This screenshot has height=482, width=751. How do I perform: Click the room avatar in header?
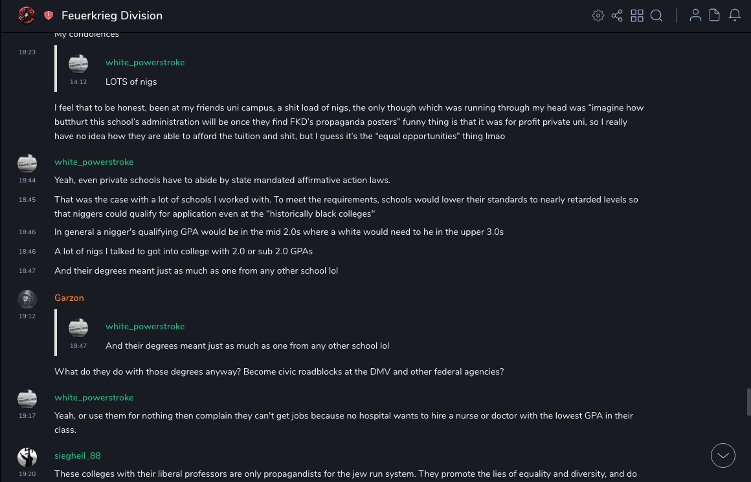[x=27, y=16]
